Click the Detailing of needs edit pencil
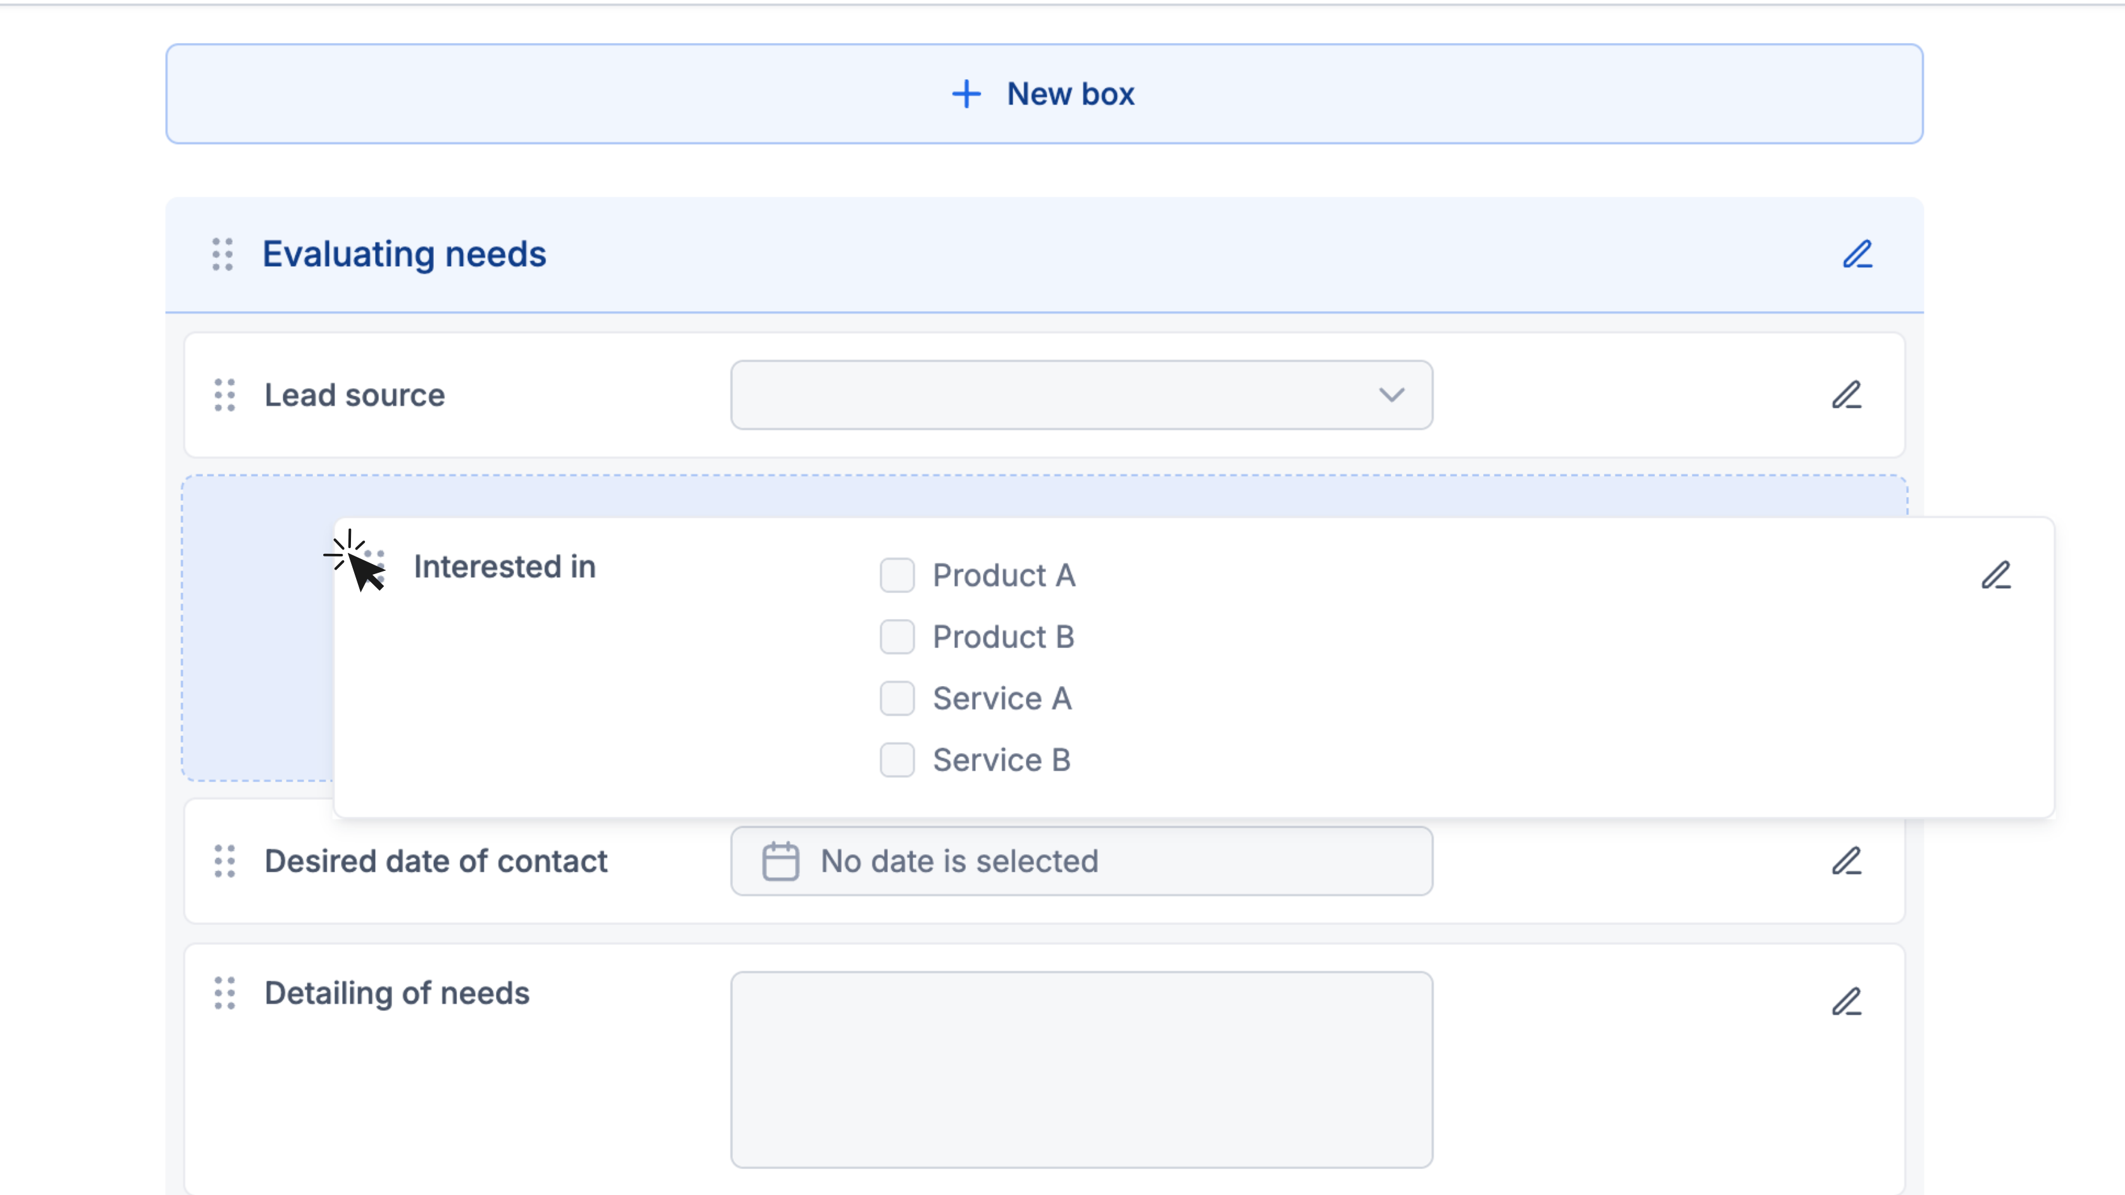Viewport: 2125px width, 1195px height. tap(1846, 1001)
